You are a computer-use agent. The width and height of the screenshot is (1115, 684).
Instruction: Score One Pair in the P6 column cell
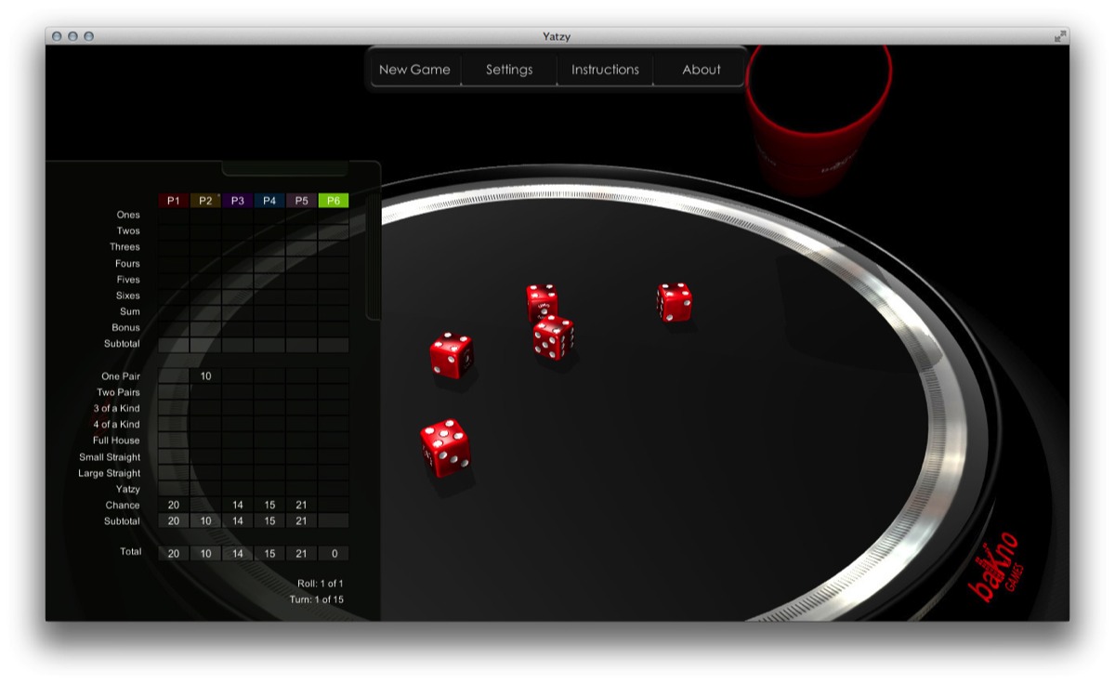pyautogui.click(x=334, y=376)
